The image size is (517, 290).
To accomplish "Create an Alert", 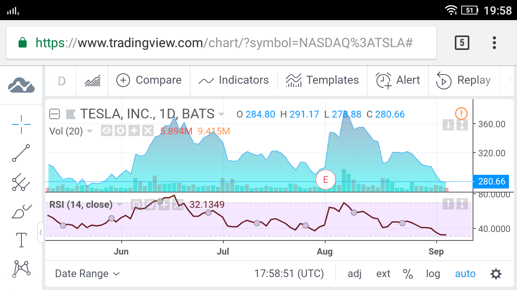I will click(398, 80).
